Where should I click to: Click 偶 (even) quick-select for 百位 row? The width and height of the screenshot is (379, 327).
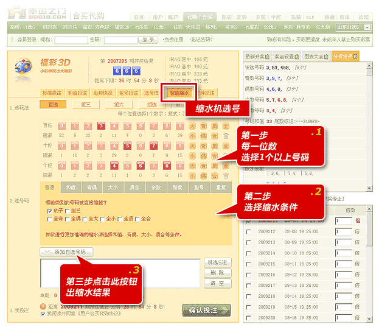(x=204, y=136)
